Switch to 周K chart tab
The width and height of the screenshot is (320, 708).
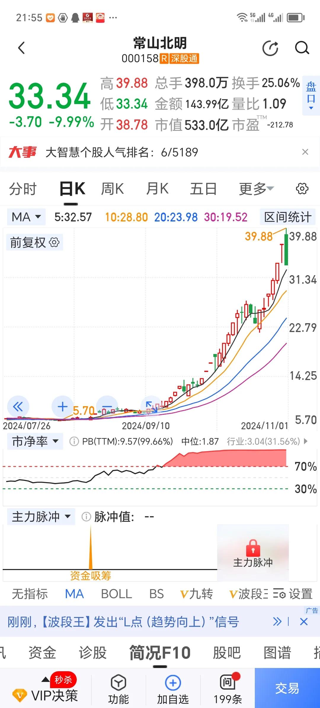(112, 189)
